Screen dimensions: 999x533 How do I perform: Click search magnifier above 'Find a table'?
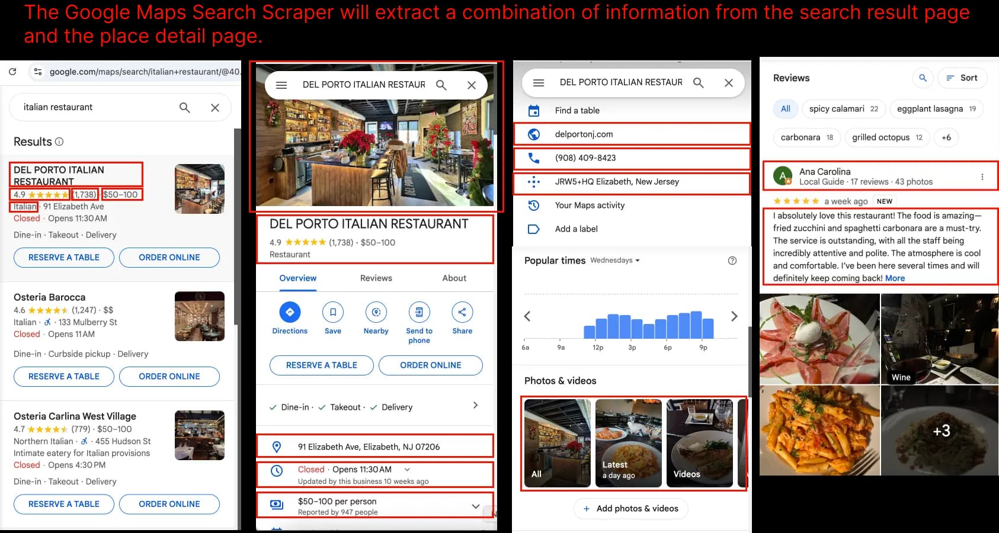[x=699, y=83]
